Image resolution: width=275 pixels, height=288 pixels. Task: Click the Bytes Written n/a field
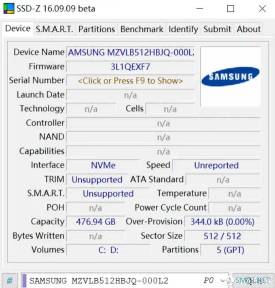(95, 236)
